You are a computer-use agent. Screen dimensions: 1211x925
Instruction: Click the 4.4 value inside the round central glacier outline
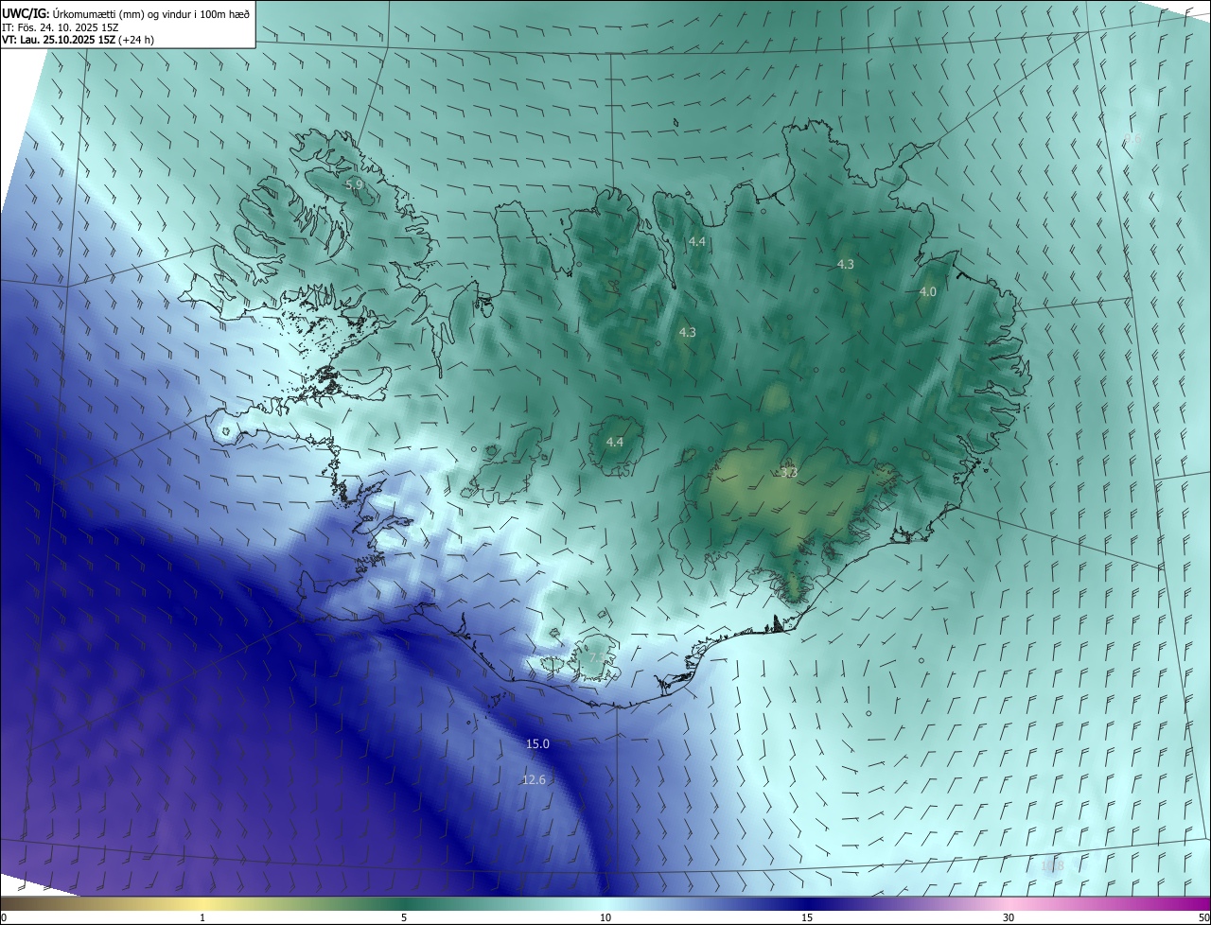point(615,442)
